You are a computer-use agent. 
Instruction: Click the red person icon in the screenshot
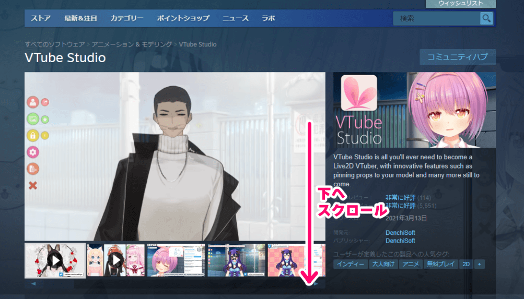point(33,102)
